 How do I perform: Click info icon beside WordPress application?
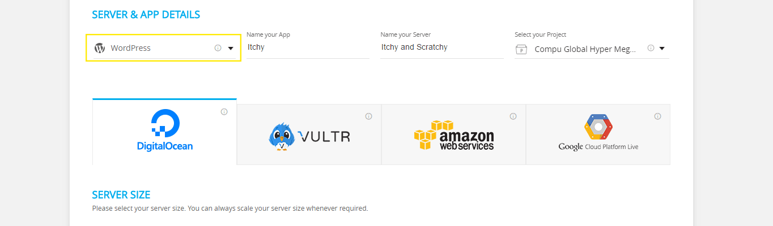coord(218,48)
